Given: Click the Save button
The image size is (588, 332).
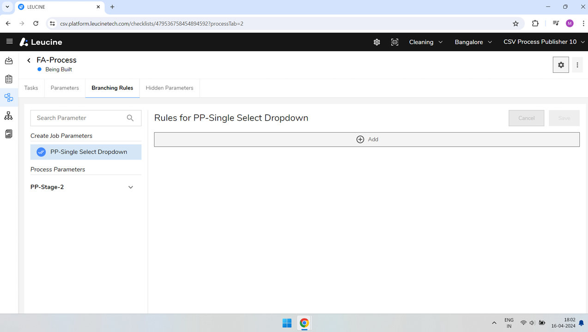Looking at the screenshot, I should [x=564, y=118].
